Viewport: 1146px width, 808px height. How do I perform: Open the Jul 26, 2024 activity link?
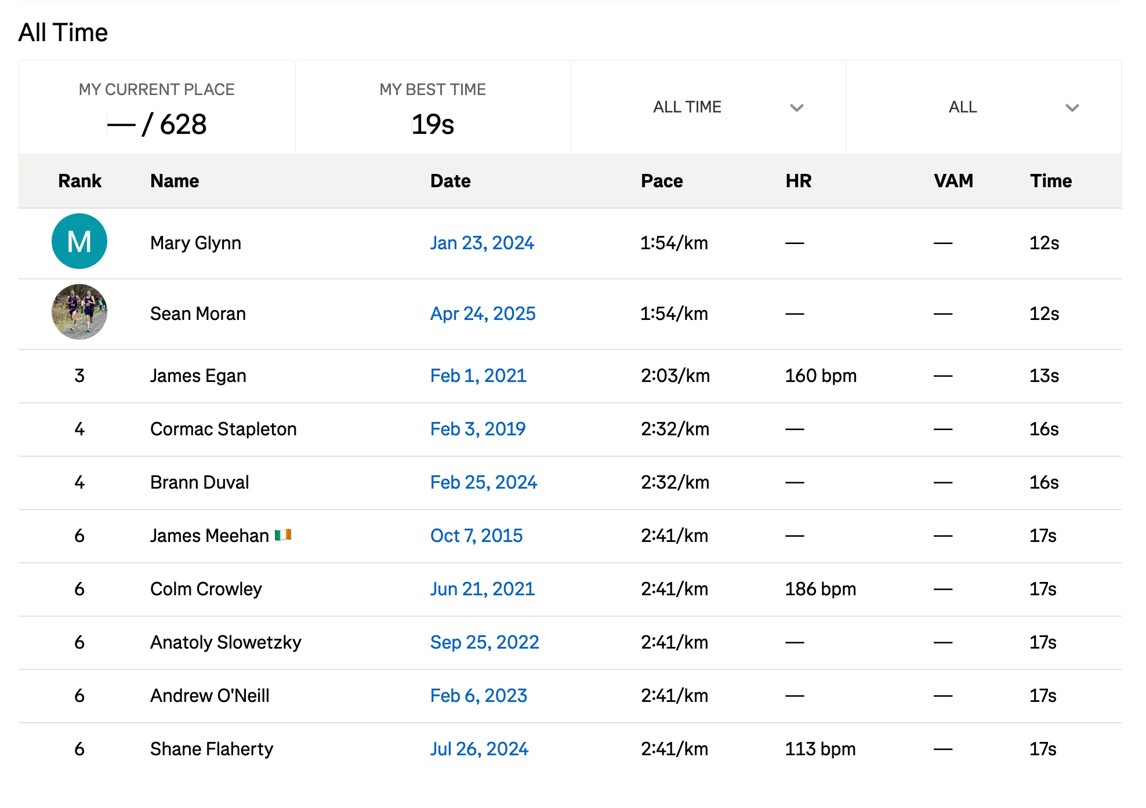(x=479, y=749)
